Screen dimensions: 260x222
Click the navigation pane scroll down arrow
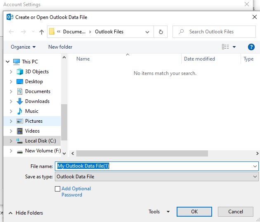pos(64,154)
